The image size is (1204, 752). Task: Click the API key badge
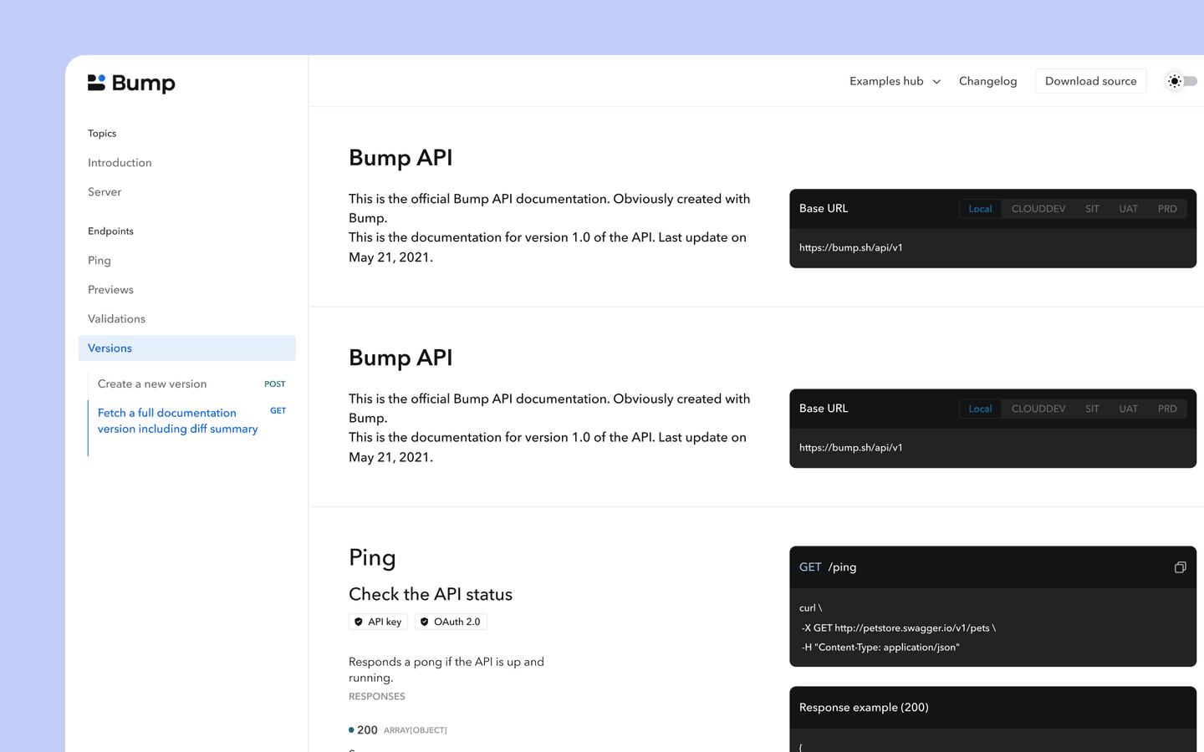378,622
